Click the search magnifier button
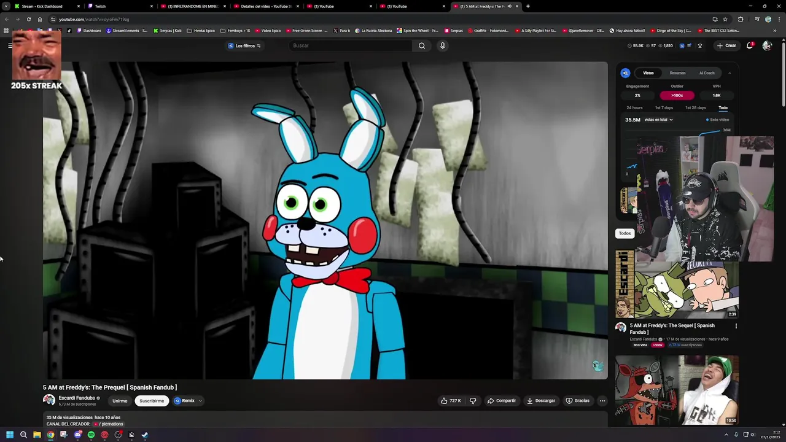 [422, 45]
